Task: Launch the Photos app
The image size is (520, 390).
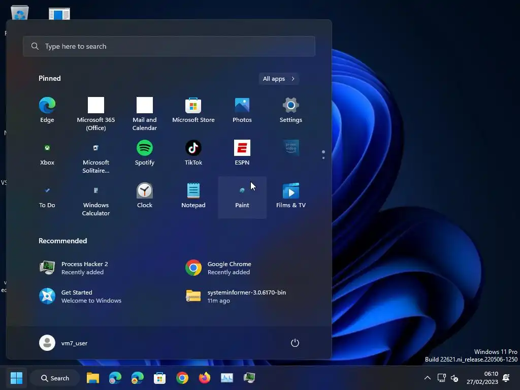Action: pos(242,111)
